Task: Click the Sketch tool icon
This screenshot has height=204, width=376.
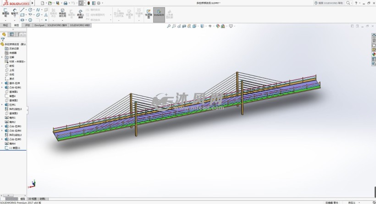Action: coord(6,12)
